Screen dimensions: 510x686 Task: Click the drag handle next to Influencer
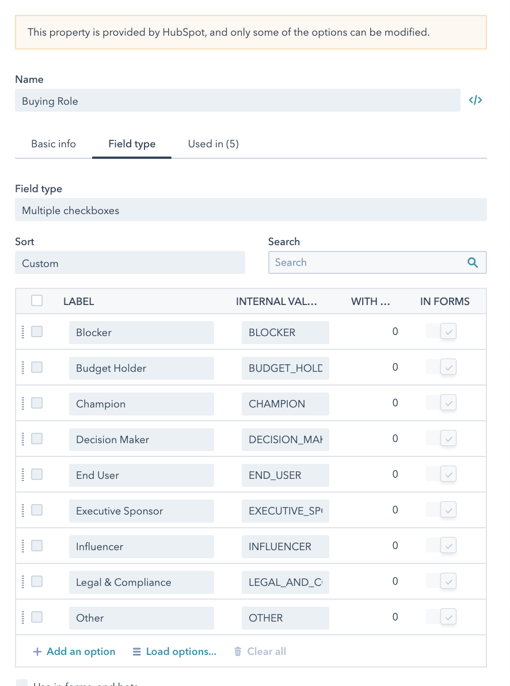(x=23, y=546)
